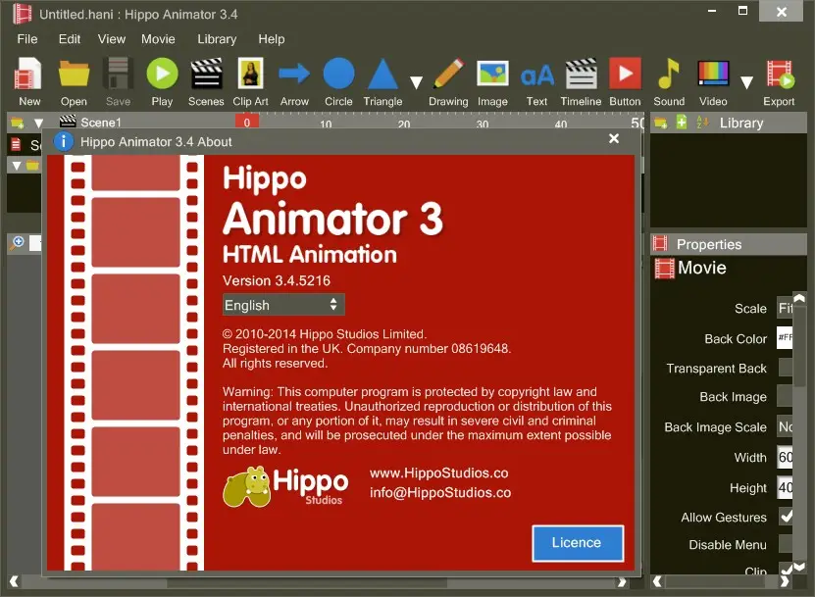Open a file with the Open folder icon
Image resolution: width=815 pixels, height=597 pixels.
coord(74,82)
